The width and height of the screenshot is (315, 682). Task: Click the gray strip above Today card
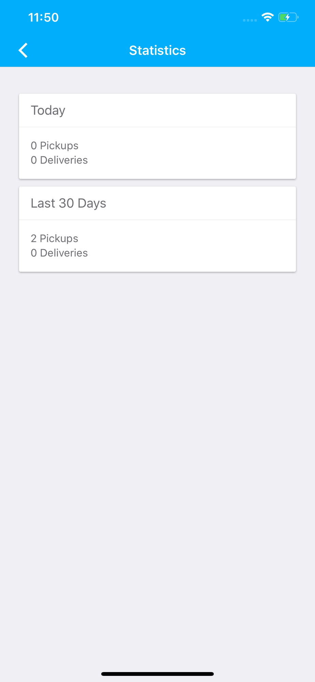(x=157, y=80)
